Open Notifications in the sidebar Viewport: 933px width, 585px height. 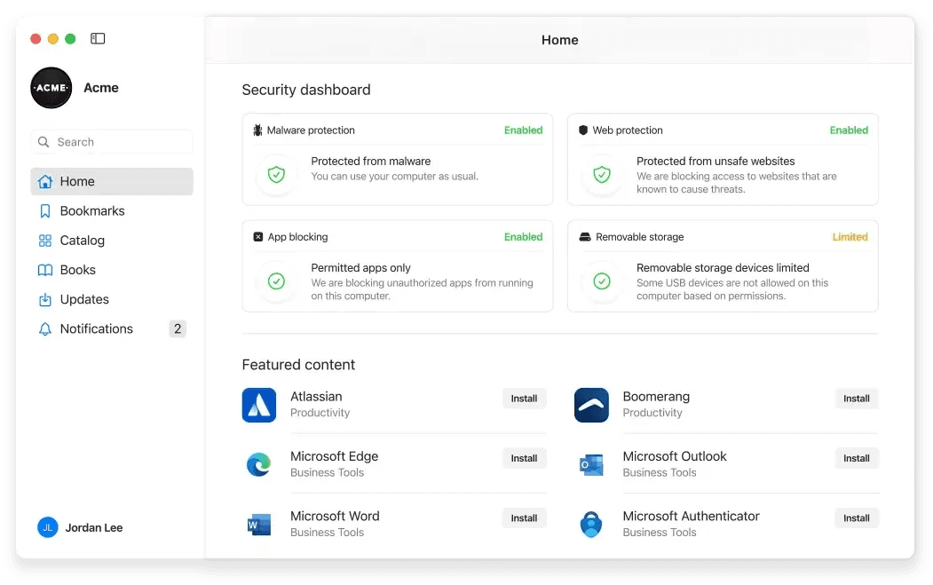(x=112, y=329)
